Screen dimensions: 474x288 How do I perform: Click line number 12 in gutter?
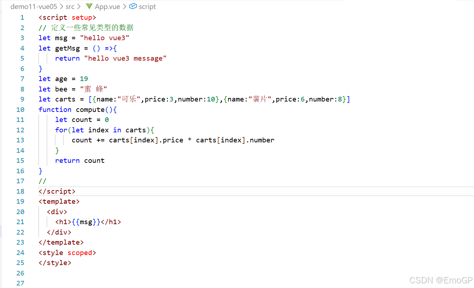(20, 130)
